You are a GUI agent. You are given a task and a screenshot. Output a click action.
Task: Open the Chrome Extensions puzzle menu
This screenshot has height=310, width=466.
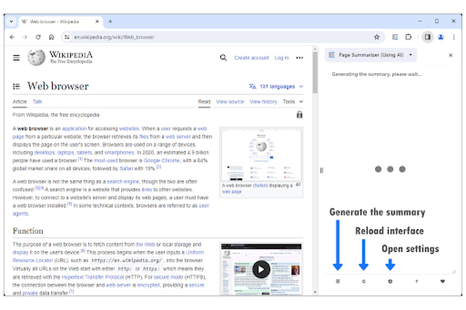(408, 37)
